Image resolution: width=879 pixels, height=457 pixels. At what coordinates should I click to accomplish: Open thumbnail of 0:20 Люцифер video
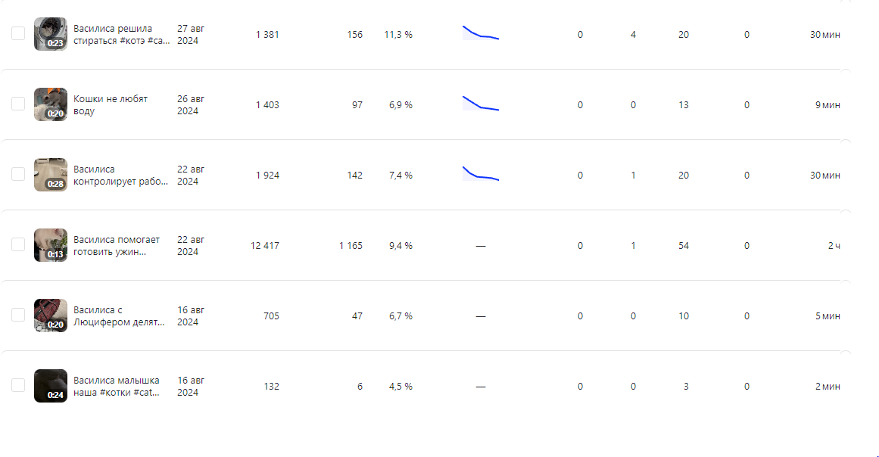[51, 316]
